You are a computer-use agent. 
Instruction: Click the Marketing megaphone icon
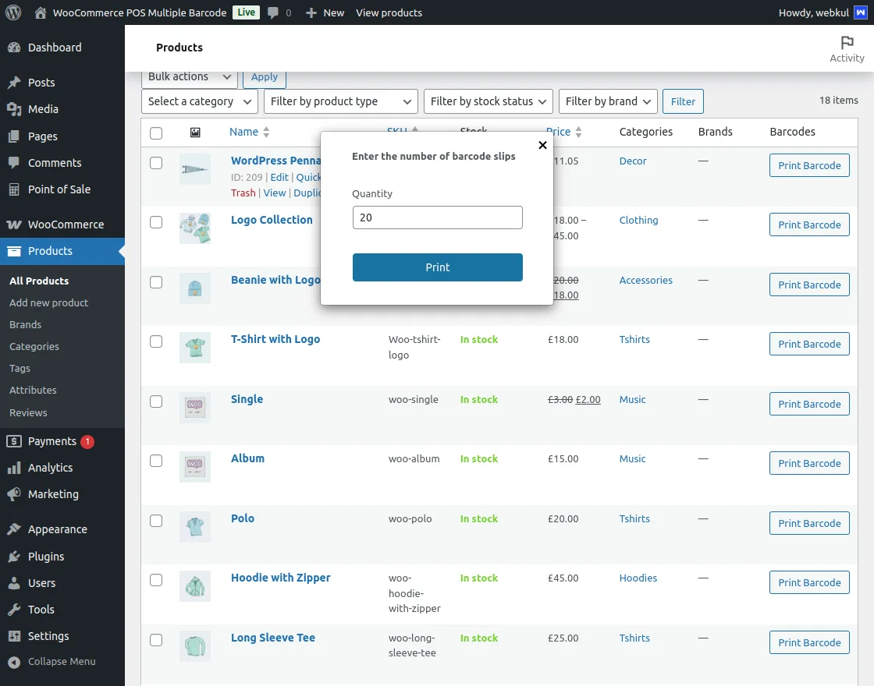click(x=14, y=494)
